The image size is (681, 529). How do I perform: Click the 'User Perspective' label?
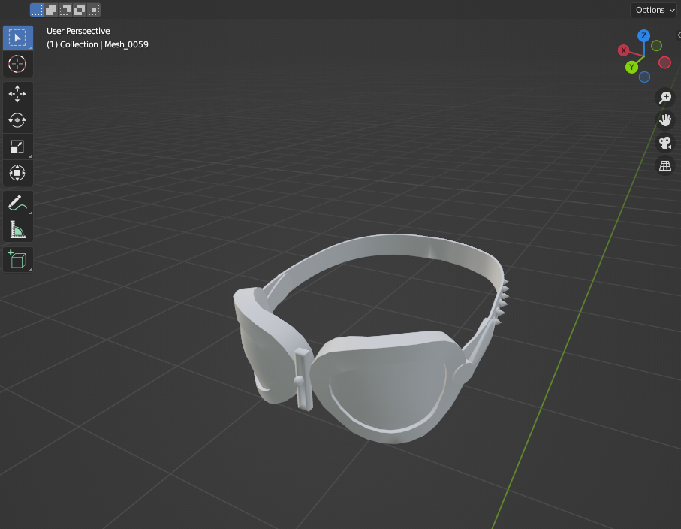pos(78,31)
